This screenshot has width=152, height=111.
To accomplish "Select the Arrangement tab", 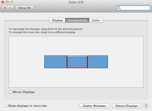I will [x=77, y=20].
